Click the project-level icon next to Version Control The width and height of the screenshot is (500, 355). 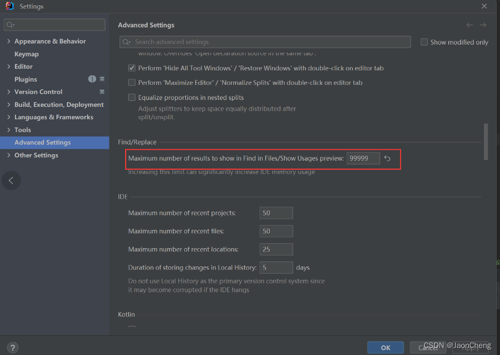102,92
